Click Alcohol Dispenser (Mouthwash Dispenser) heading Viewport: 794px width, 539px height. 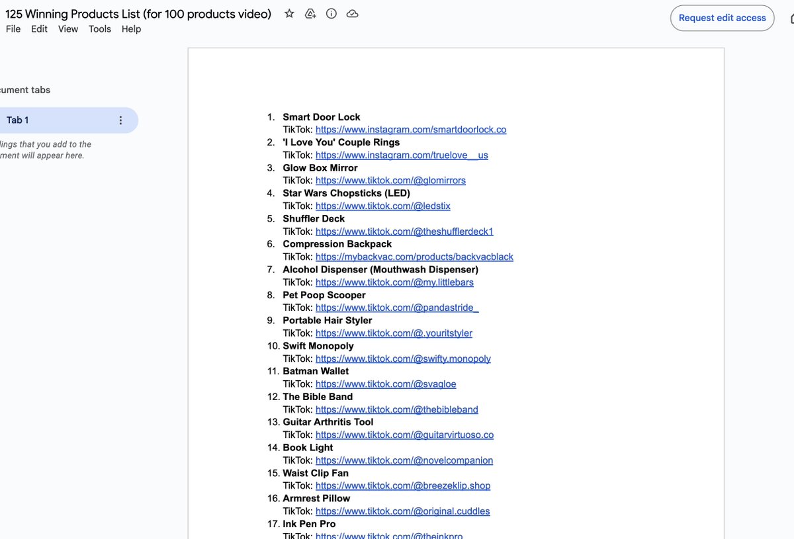pyautogui.click(x=380, y=269)
